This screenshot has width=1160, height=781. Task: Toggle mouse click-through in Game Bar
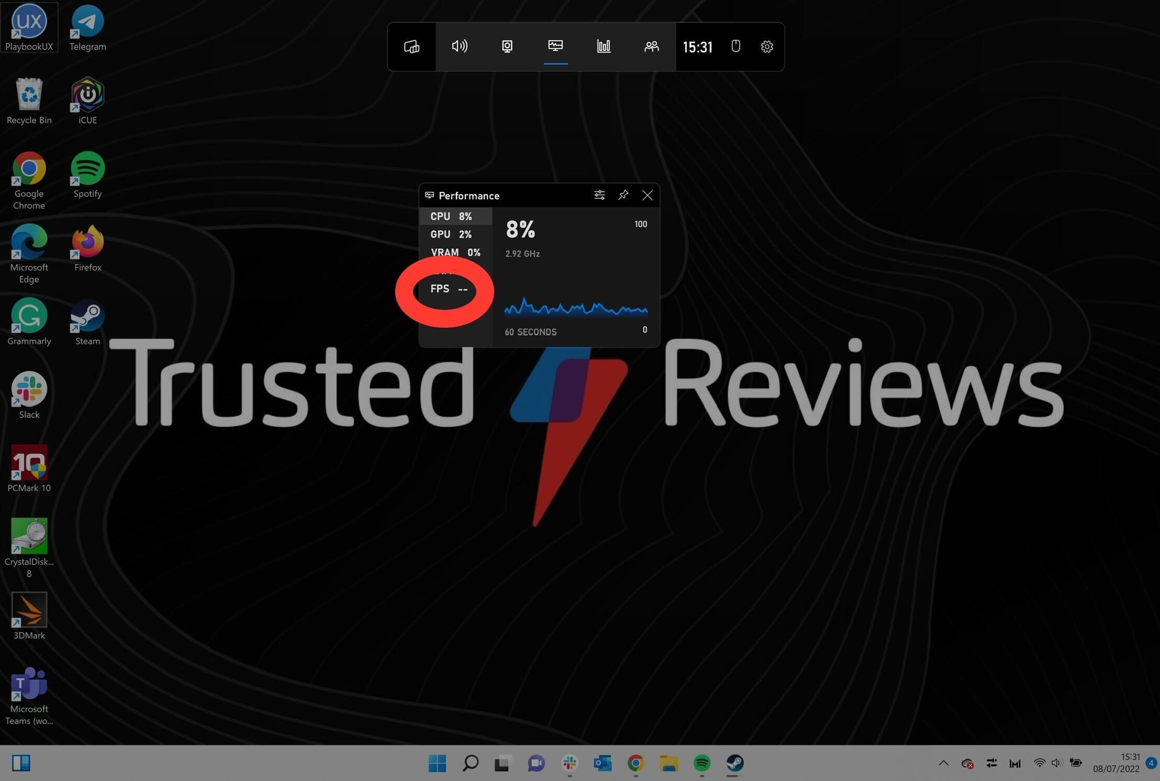coord(735,47)
